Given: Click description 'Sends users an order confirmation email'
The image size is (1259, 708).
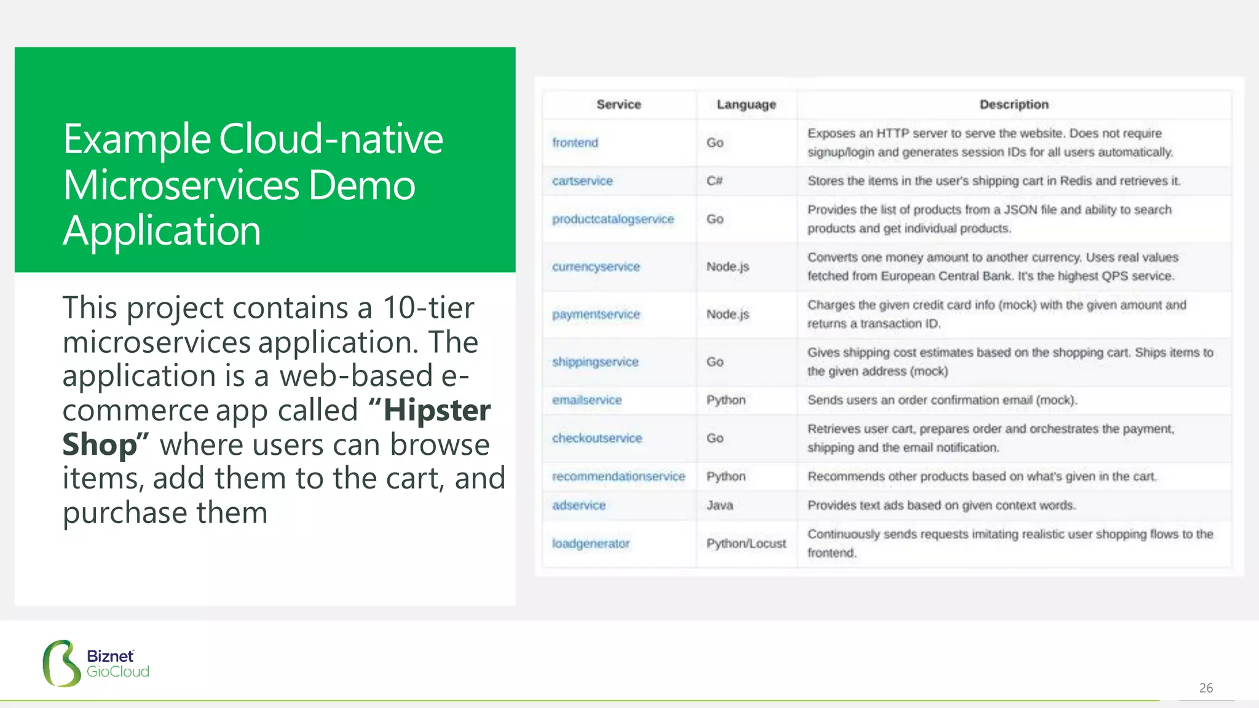Looking at the screenshot, I should pyautogui.click(x=942, y=400).
